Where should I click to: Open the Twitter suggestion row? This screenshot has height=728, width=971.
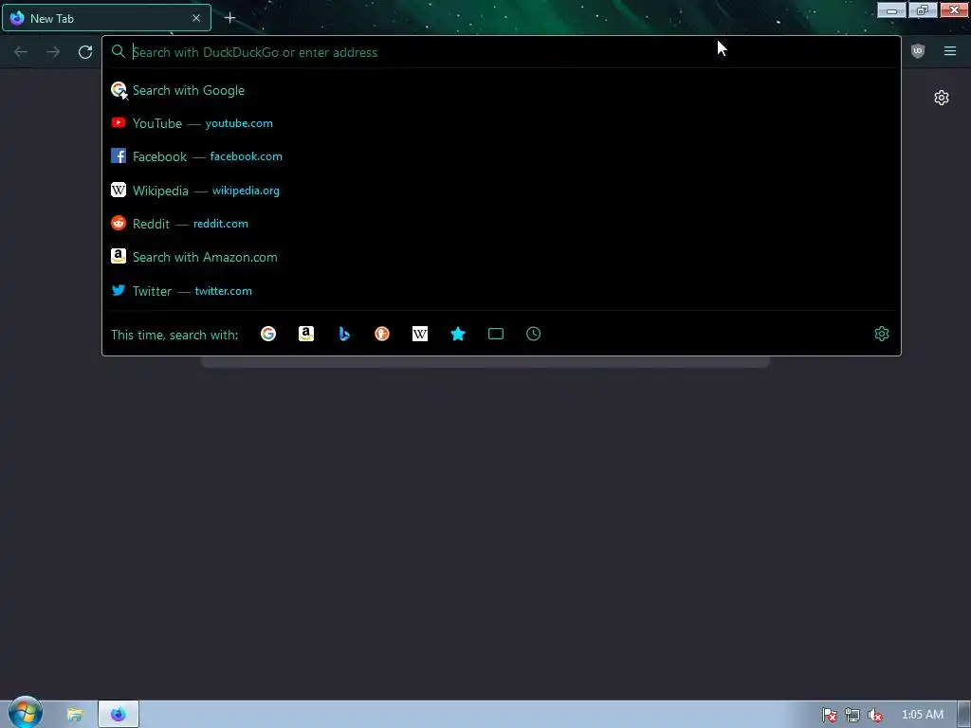502,291
